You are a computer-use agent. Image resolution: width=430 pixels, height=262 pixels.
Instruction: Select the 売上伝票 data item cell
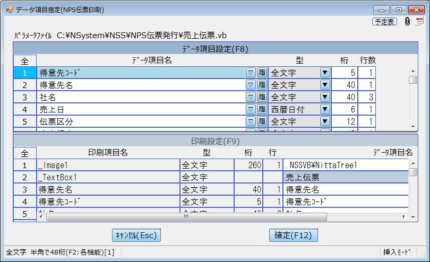(346, 177)
